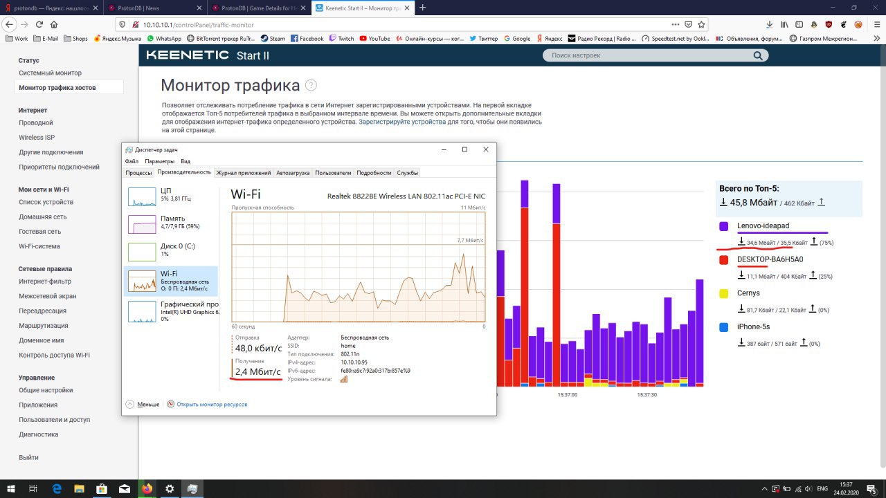Switch to the Автозагрузка tab
This screenshot has height=498, width=886.
pos(293,173)
